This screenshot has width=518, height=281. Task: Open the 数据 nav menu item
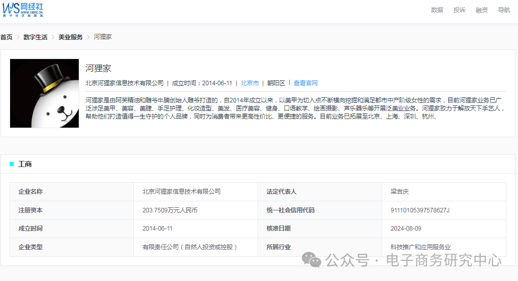click(x=437, y=10)
